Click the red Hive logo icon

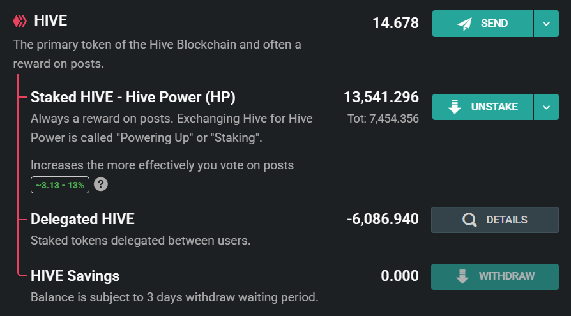click(19, 22)
